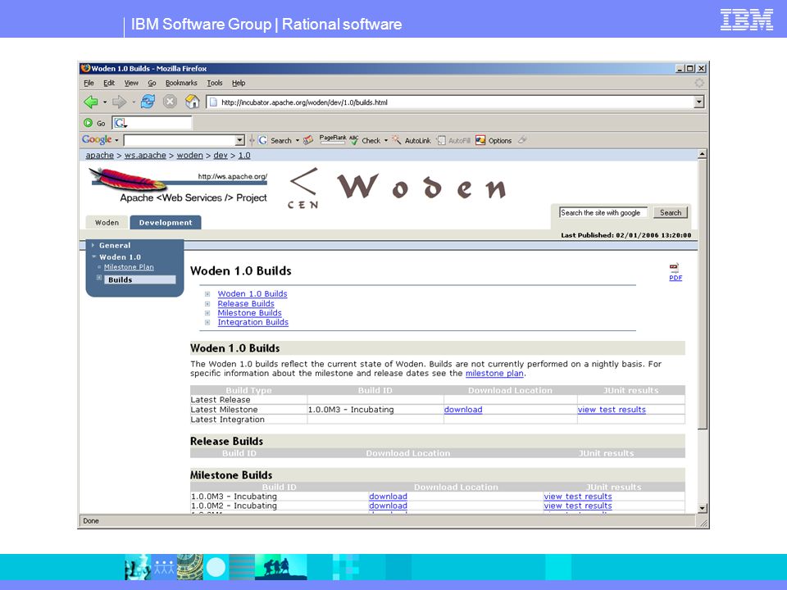Click in the Google toolbar search field
Viewport: 787px width, 590px height.
[x=180, y=140]
